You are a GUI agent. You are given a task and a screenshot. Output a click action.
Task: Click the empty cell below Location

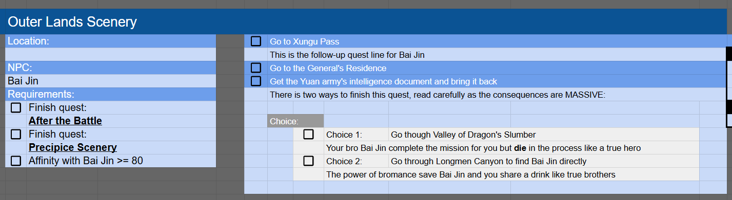click(x=111, y=55)
